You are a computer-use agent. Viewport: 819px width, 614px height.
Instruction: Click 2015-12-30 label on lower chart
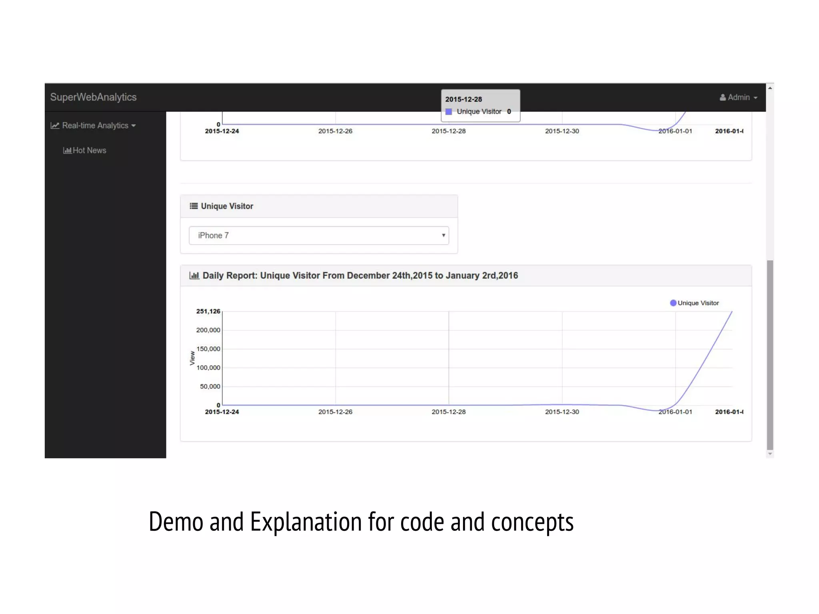click(x=562, y=412)
